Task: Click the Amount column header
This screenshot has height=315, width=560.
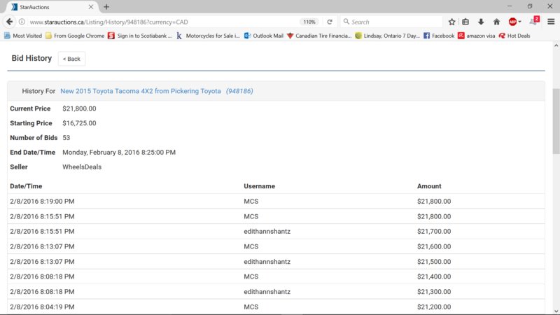Action: [x=429, y=186]
